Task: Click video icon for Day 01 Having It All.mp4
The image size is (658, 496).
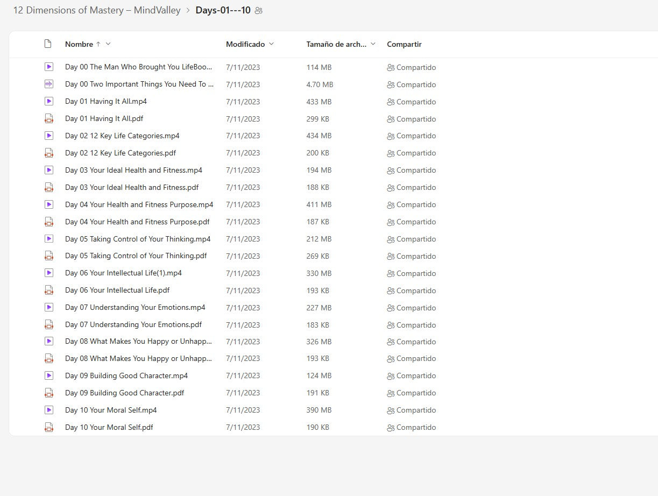Action: coord(49,101)
